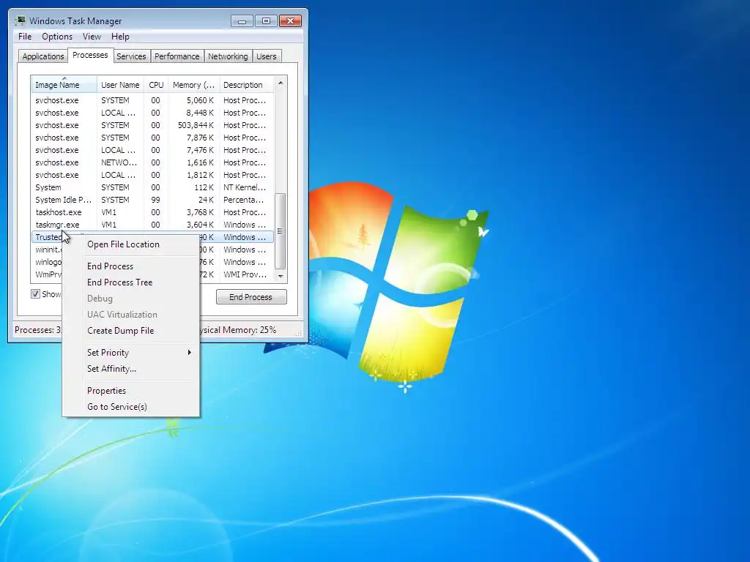This screenshot has height=562, width=750.
Task: Click the 1,812 K memory cell
Action: 200,175
